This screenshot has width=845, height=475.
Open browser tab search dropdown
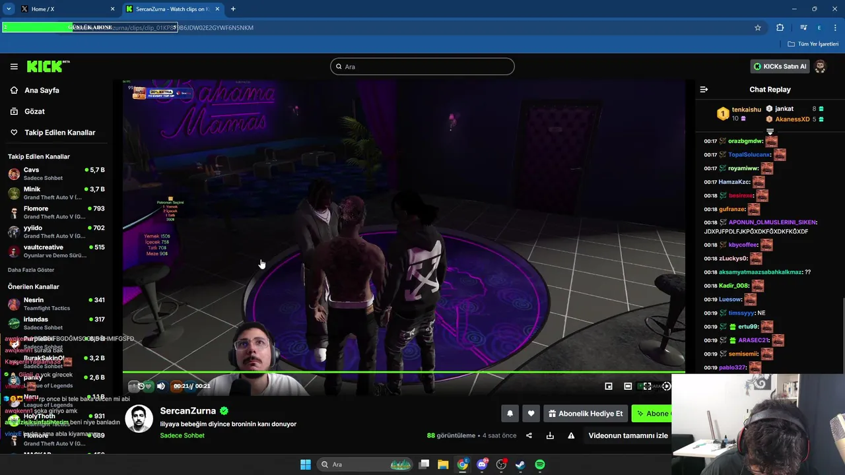coord(9,9)
